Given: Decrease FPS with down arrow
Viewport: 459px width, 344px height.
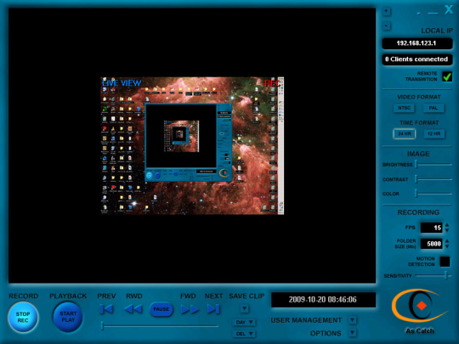Looking at the screenshot, I should 447,230.
